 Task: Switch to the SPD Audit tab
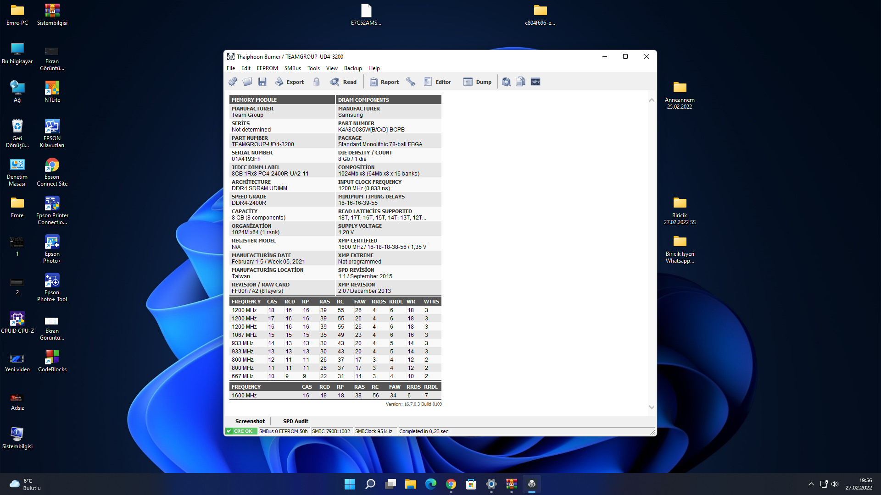click(x=296, y=421)
